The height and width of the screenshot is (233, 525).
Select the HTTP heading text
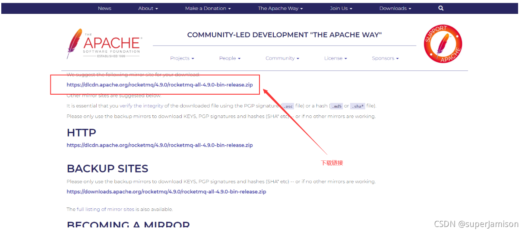pos(82,133)
